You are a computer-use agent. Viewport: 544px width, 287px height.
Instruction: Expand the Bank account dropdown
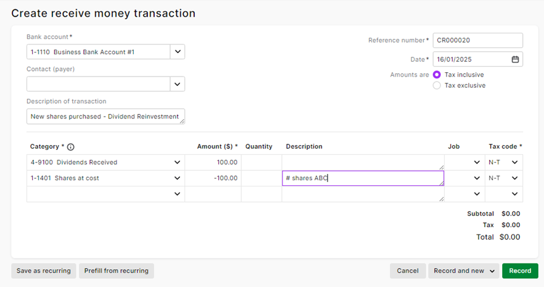[x=177, y=52]
